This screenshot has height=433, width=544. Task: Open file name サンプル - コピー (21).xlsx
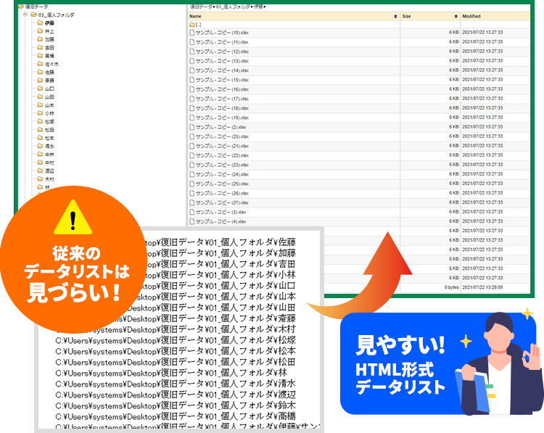click(x=222, y=146)
